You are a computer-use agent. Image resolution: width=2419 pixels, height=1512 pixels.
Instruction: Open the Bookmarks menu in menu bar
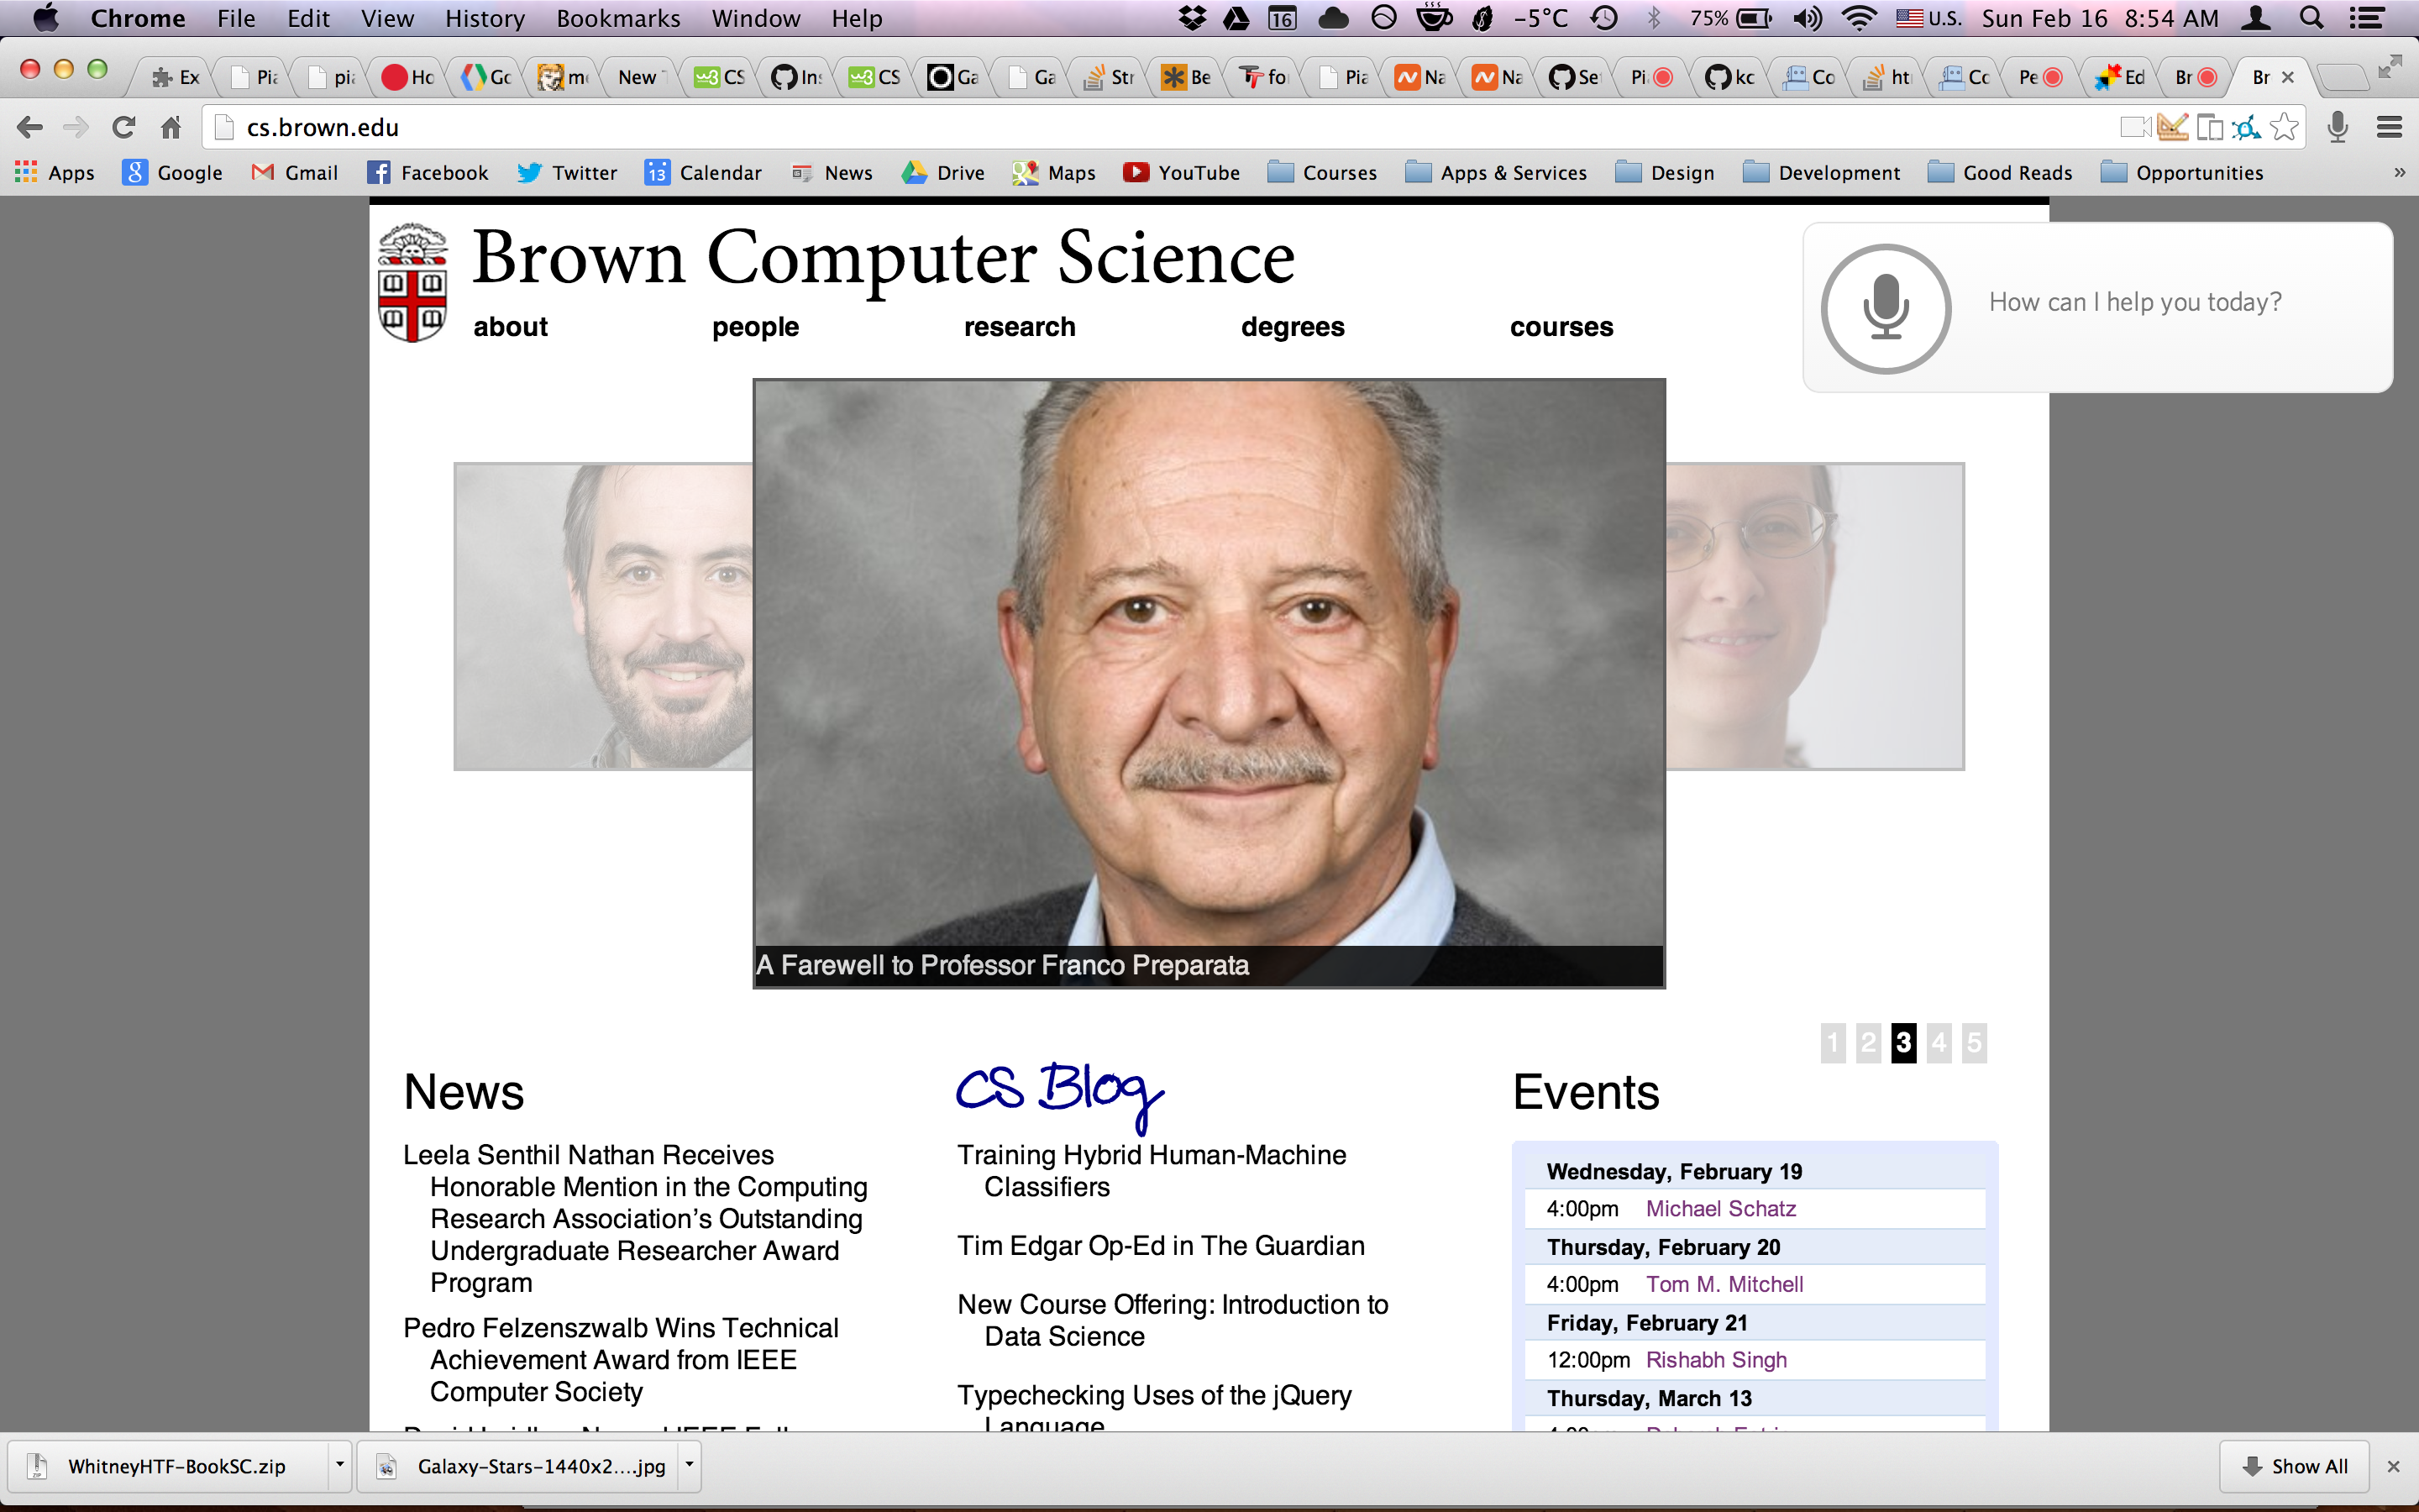(617, 18)
